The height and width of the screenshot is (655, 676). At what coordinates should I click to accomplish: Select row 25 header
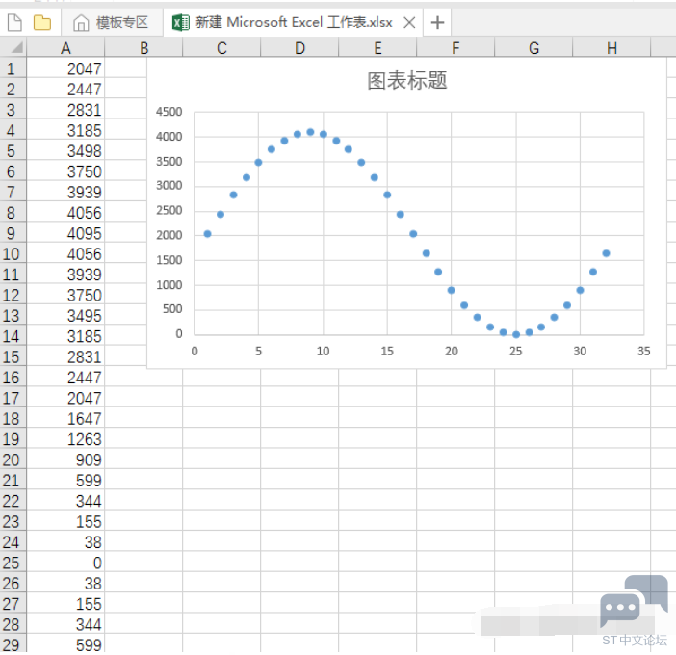click(13, 563)
